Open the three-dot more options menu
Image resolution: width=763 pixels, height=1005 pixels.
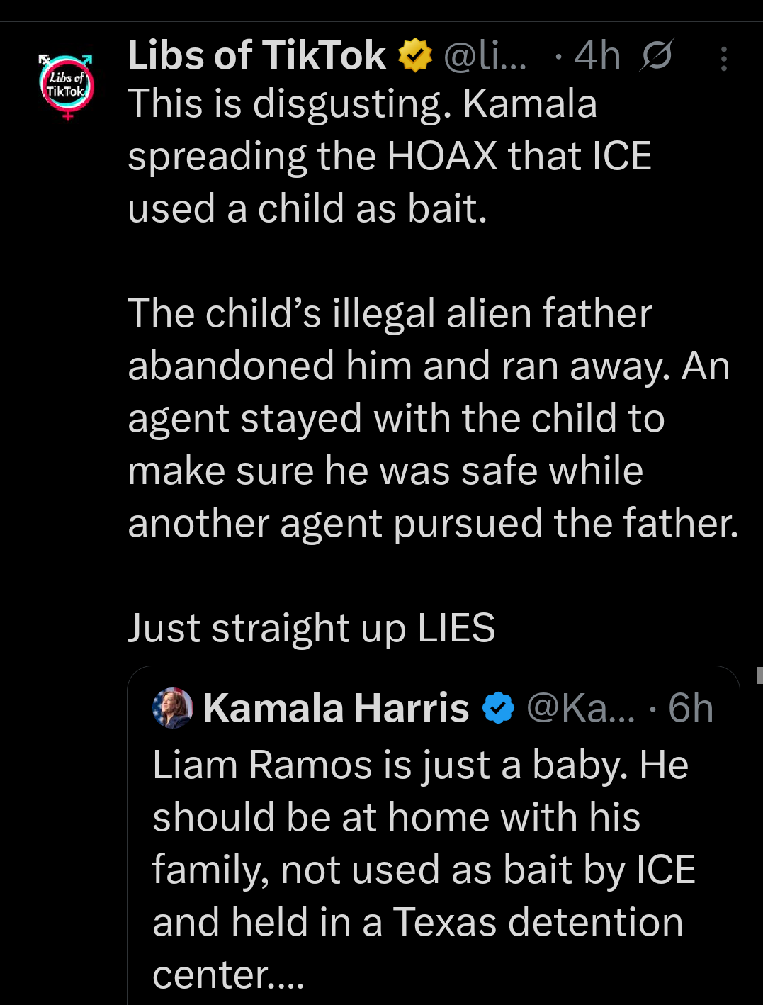click(x=723, y=59)
